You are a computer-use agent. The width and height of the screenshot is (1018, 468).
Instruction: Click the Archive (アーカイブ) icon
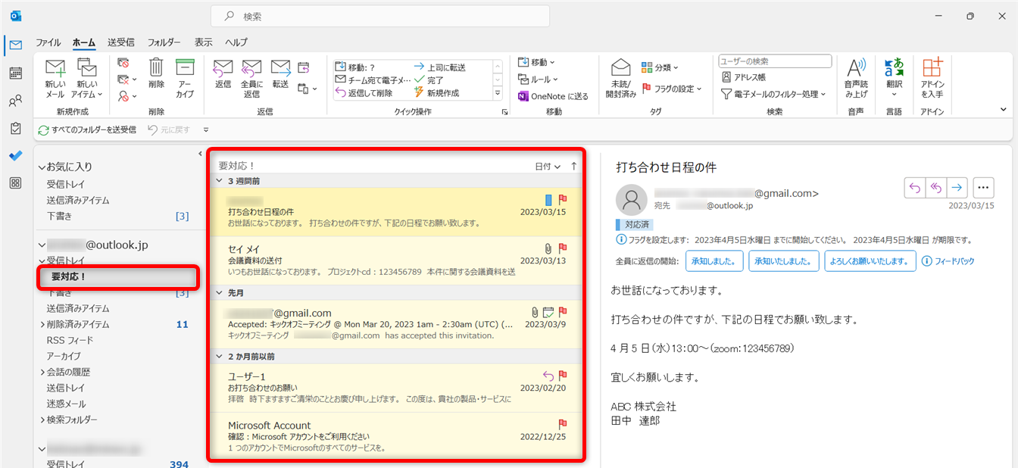(x=185, y=70)
